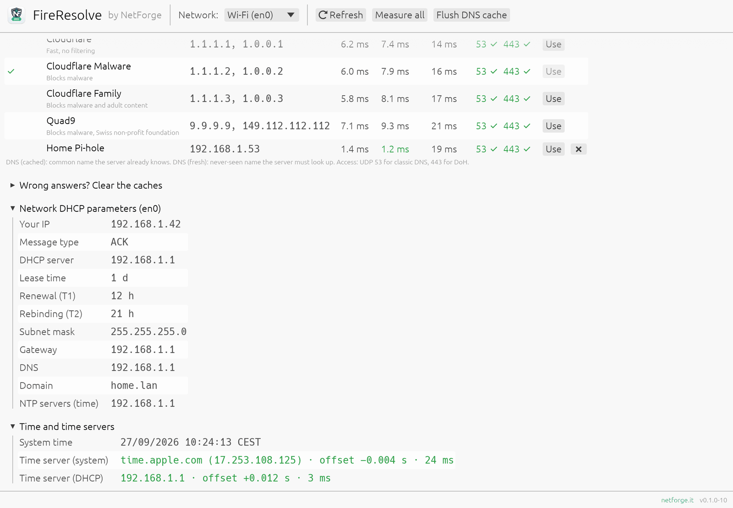Flush the DNS cache

tap(471, 15)
